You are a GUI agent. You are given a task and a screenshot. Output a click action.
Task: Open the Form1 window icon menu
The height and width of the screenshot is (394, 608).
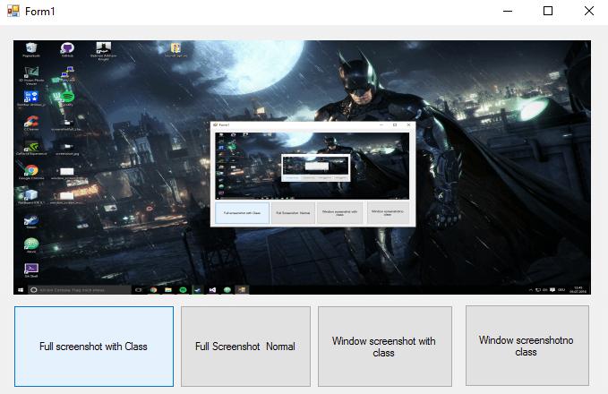click(x=13, y=11)
